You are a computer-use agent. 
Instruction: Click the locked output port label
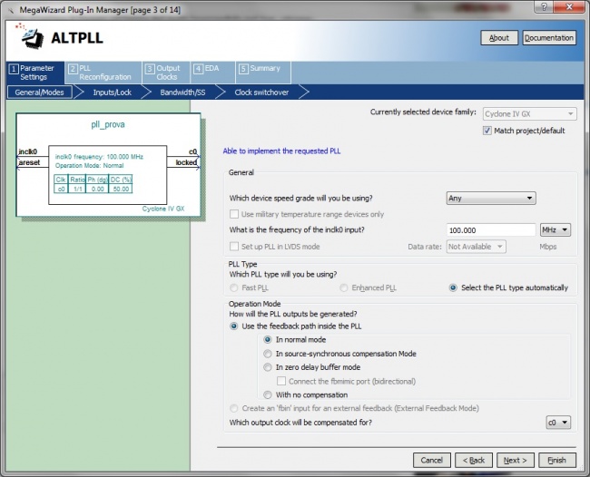point(186,162)
